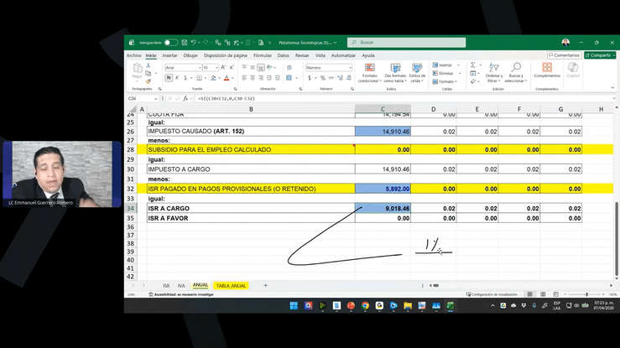Apply fill color bucket
620x348 pixels.
(214, 78)
